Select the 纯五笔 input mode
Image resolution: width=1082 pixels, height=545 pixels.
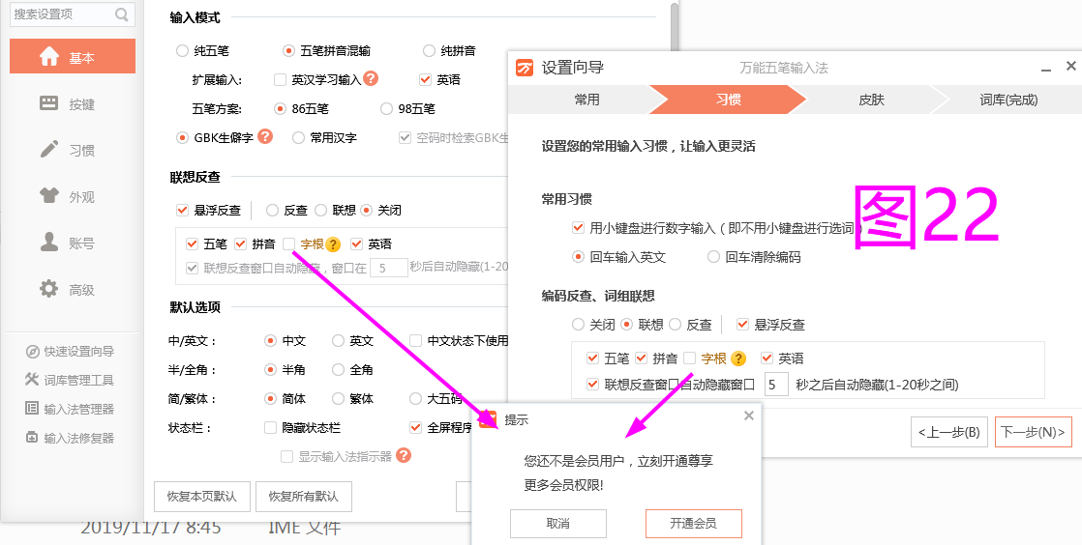(x=183, y=50)
